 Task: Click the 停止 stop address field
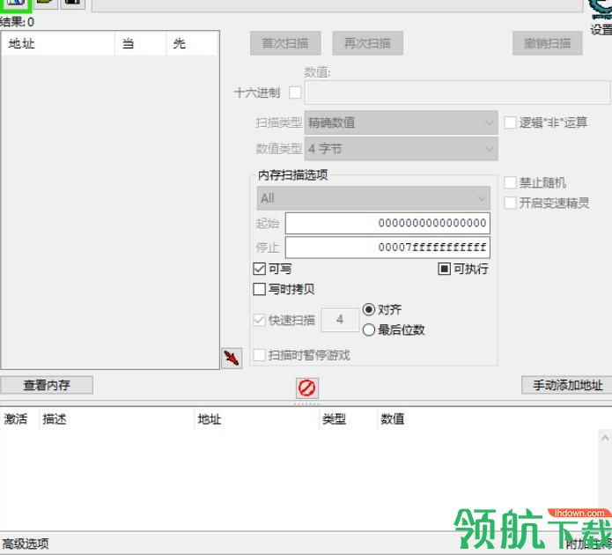[387, 248]
